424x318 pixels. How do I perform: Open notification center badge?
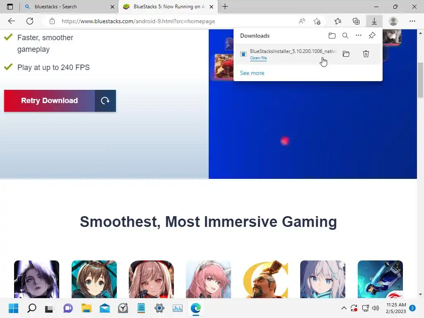[x=412, y=308]
